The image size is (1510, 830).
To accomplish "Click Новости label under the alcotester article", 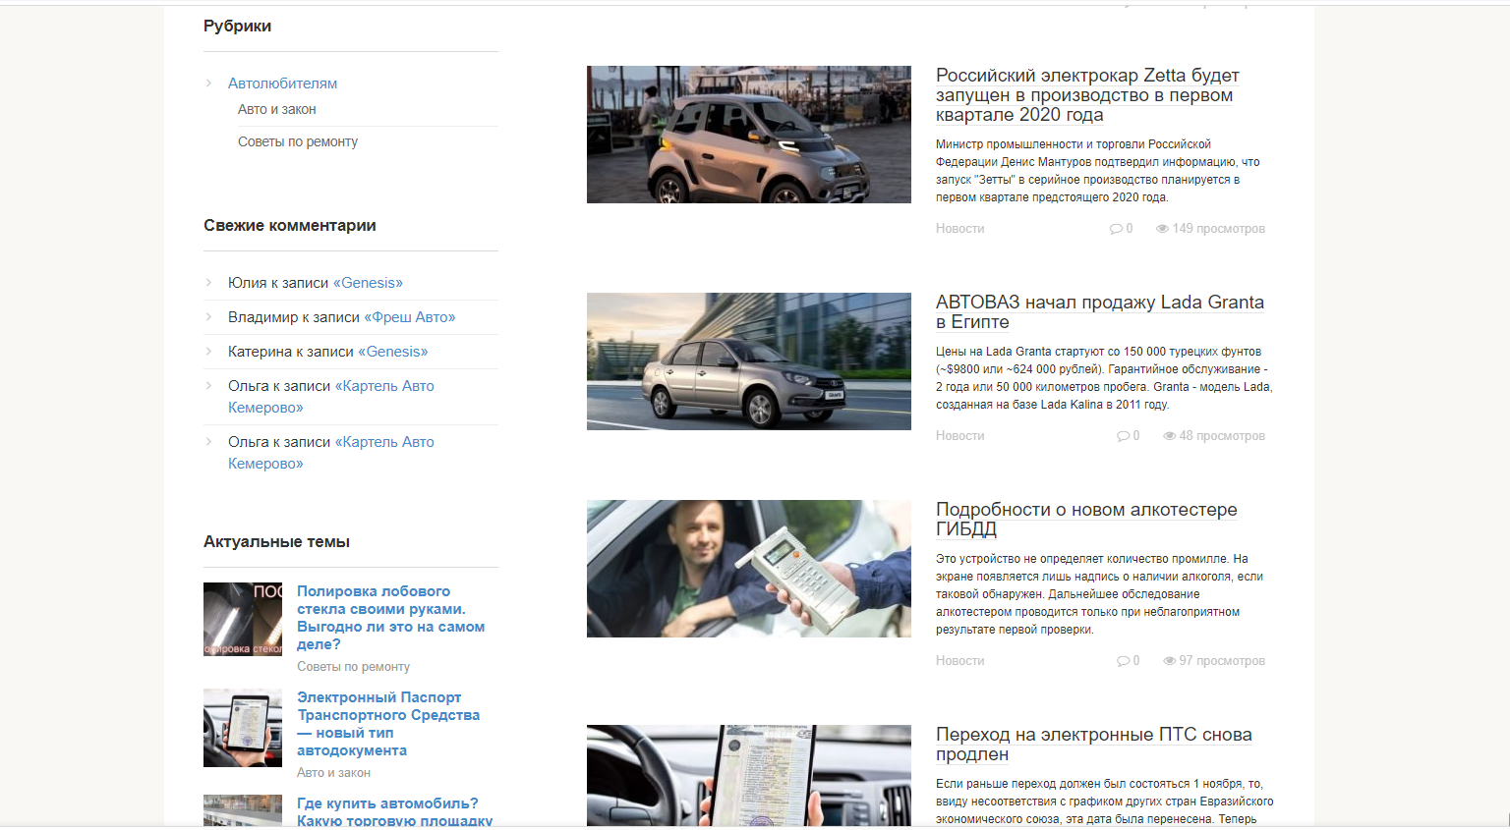I will pyautogui.click(x=959, y=660).
